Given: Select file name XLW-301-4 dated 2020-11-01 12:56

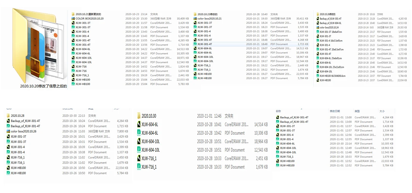Looking at the screenshot, I should [287, 135].
